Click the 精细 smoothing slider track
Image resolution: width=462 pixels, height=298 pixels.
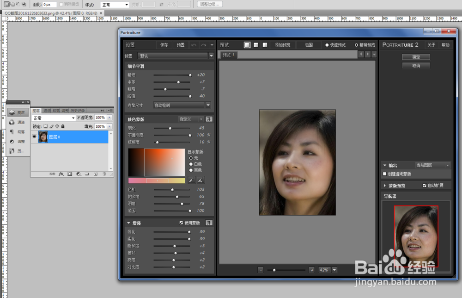[x=171, y=75]
